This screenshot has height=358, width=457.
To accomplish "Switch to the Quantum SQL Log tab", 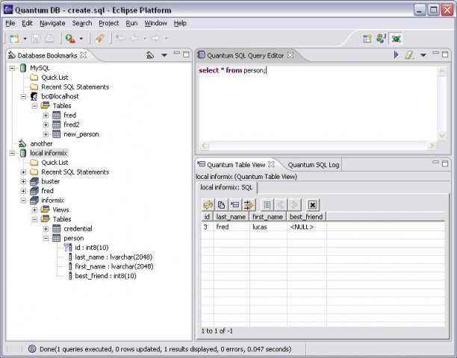I will coord(313,164).
